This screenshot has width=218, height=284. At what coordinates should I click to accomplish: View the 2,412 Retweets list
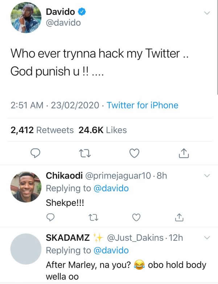click(42, 130)
